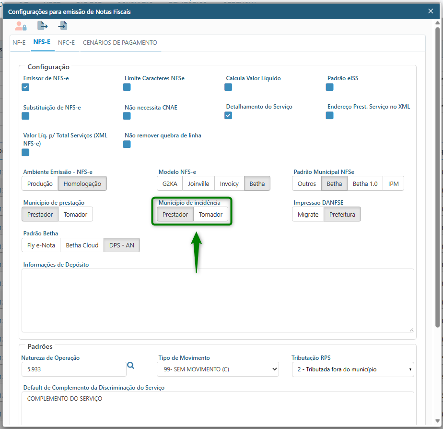Open Cenários de Pagamento tab
Screen dimensions: 443x429
coord(120,42)
